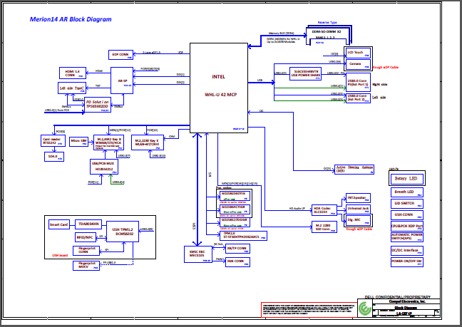Image resolution: width=462 pixels, height=327 pixels.
Task: Click the LCD Touch block
Action: (354, 53)
